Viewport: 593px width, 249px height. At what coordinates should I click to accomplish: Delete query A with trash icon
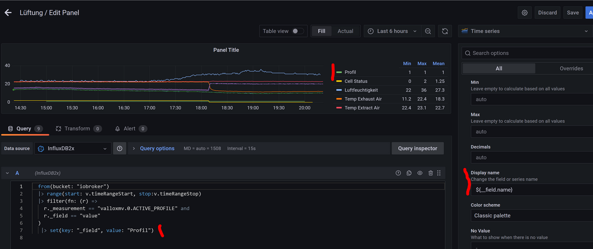430,173
